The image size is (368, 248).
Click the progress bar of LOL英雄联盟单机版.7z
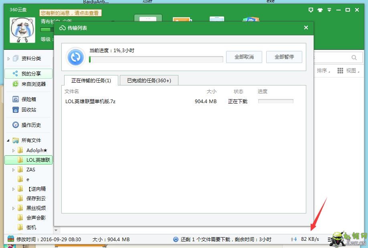[x=276, y=101]
